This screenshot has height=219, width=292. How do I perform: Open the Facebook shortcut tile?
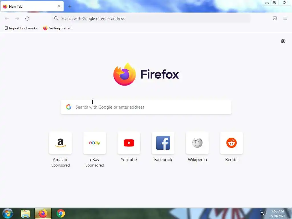(163, 143)
